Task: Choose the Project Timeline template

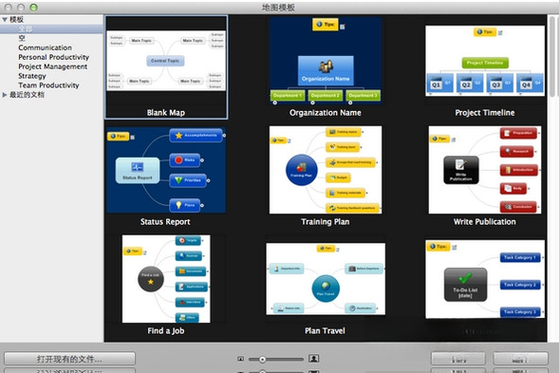Action: [485, 60]
